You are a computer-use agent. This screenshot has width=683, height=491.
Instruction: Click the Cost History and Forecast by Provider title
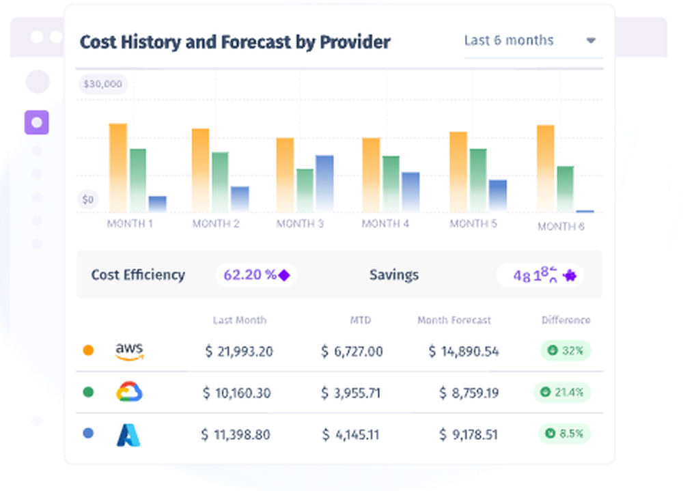point(235,42)
